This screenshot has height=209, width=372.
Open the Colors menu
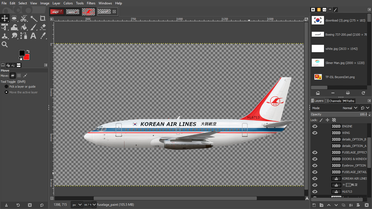68,3
